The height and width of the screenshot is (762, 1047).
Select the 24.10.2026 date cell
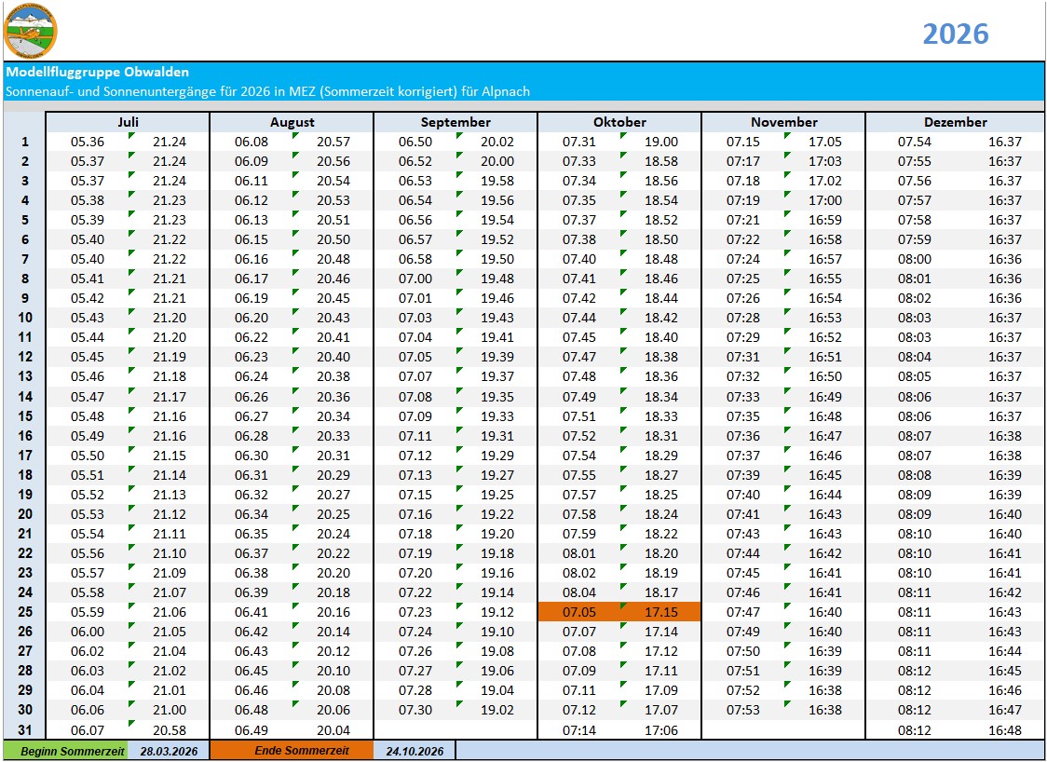point(415,751)
